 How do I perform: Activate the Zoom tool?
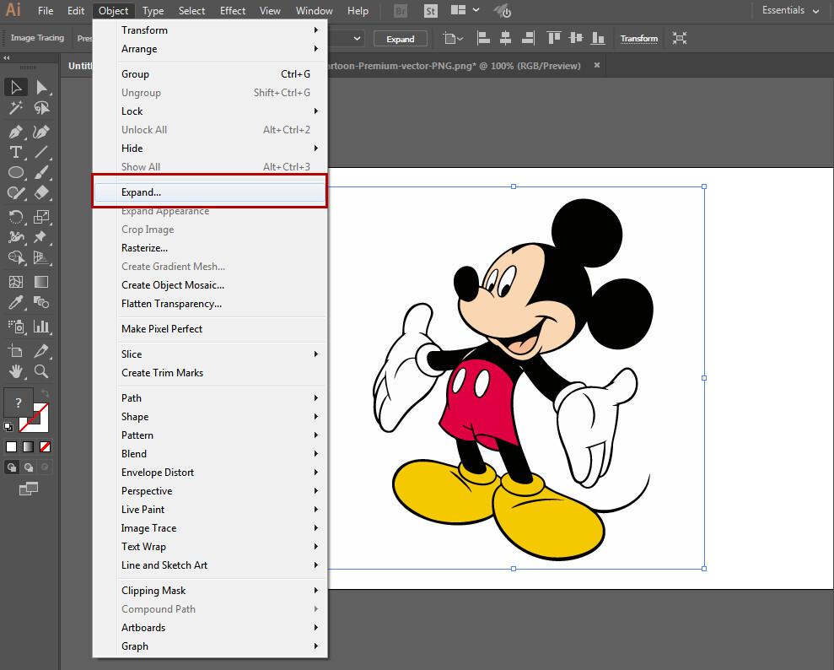click(40, 371)
